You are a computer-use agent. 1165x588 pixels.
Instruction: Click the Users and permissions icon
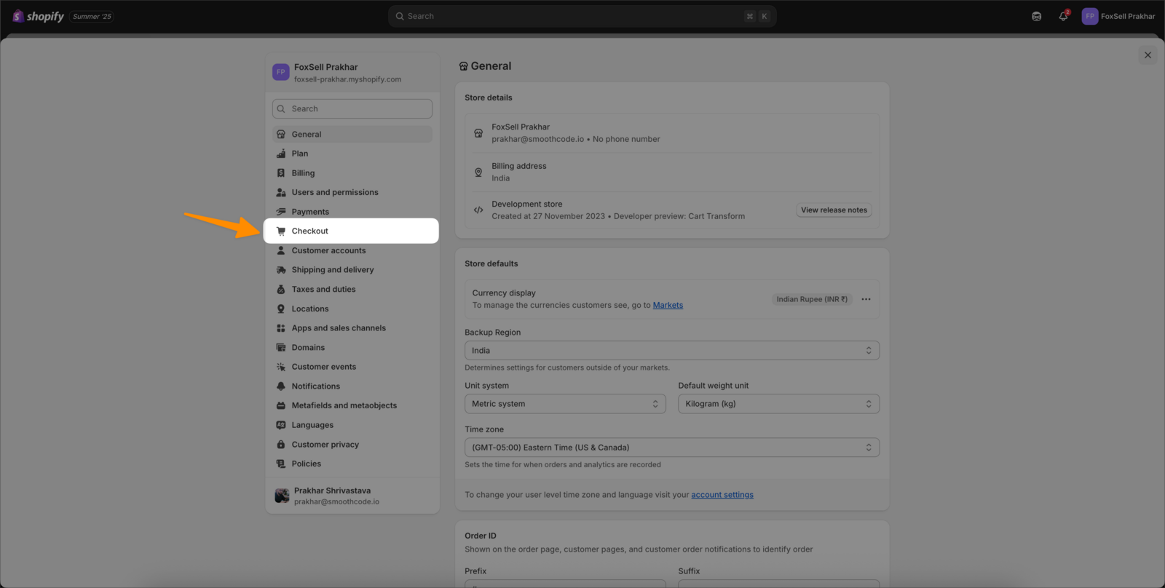(281, 193)
